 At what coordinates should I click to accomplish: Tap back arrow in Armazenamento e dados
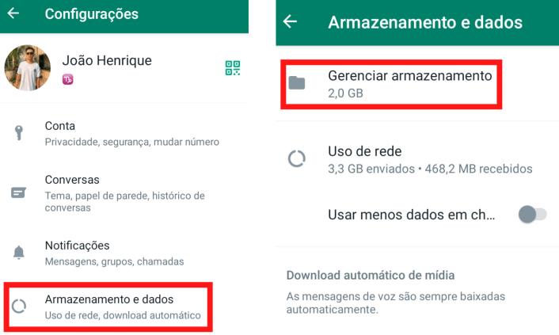[291, 21]
